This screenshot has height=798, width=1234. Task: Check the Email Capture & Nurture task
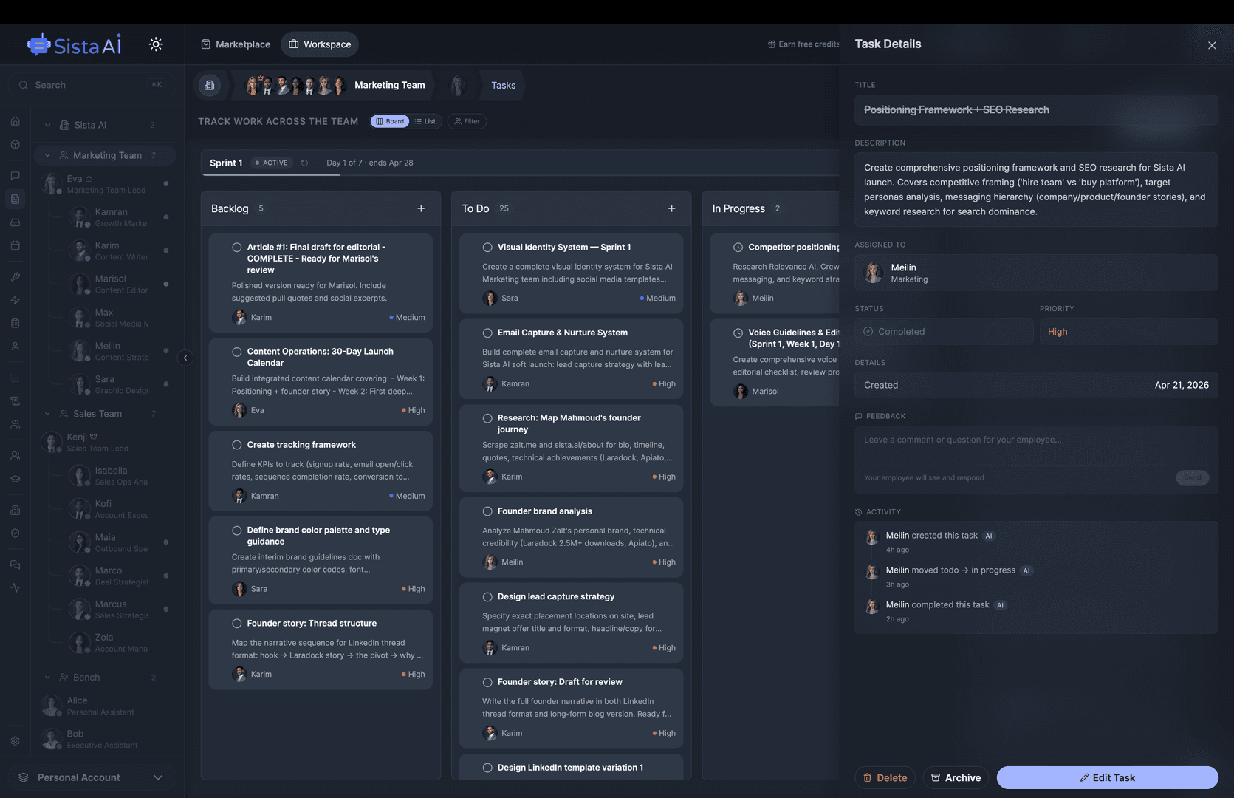[487, 333]
